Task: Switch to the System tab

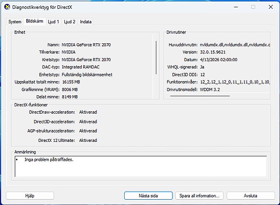Action: (x=15, y=22)
